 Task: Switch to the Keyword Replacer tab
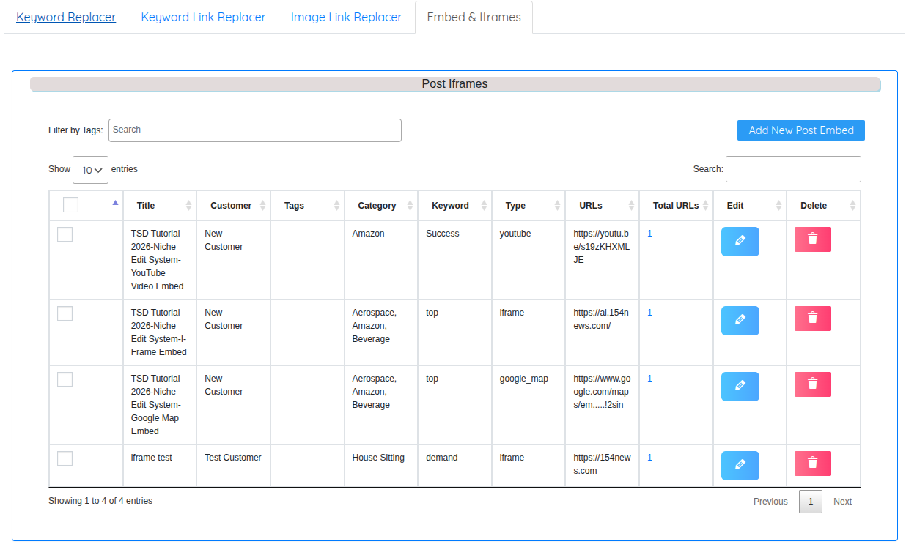pos(66,17)
